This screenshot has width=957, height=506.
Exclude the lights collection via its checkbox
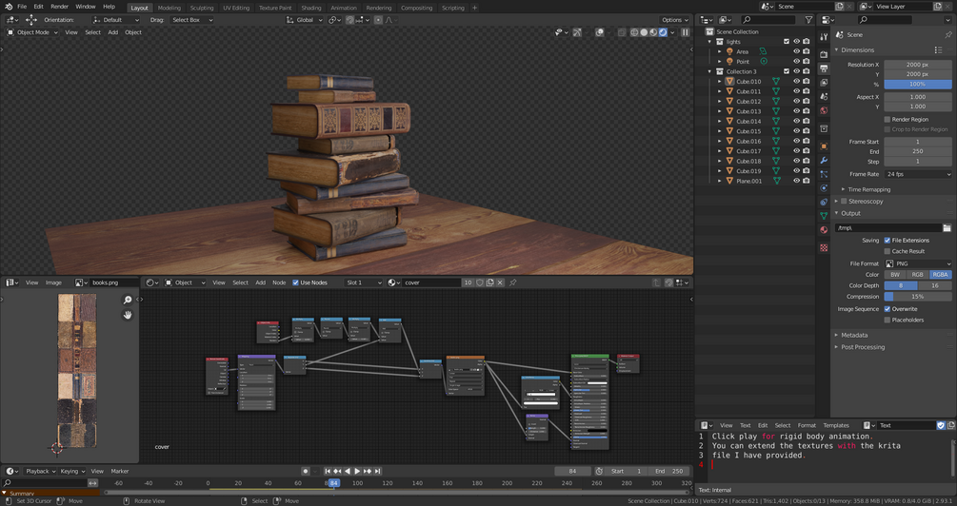pos(787,42)
